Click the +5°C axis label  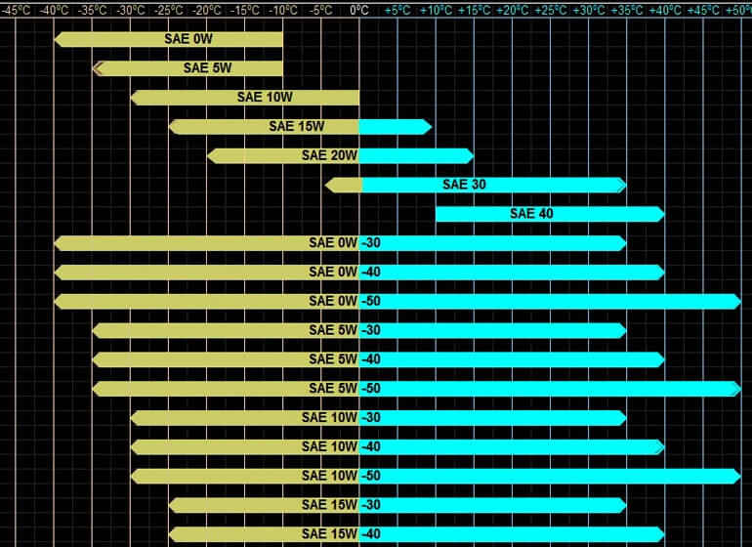point(397,10)
